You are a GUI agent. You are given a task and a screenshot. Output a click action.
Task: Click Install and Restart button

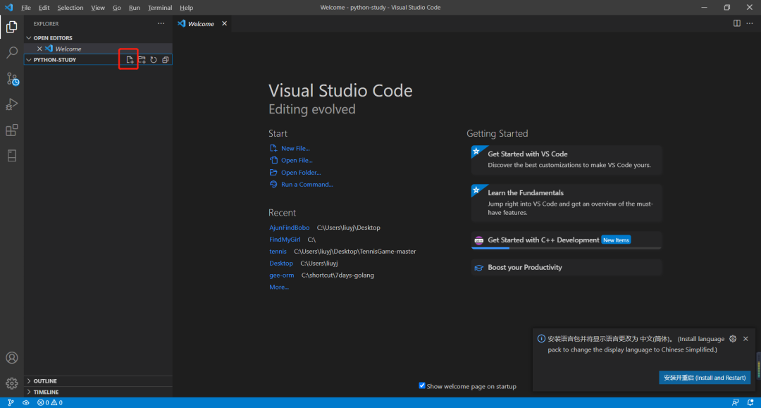pos(705,378)
